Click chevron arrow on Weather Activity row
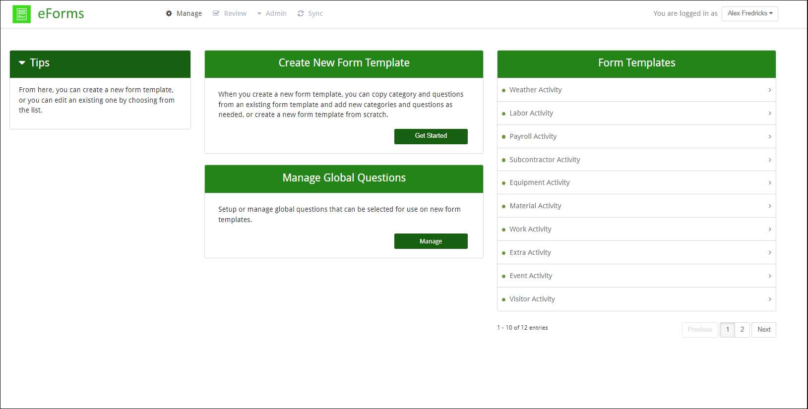 click(770, 90)
